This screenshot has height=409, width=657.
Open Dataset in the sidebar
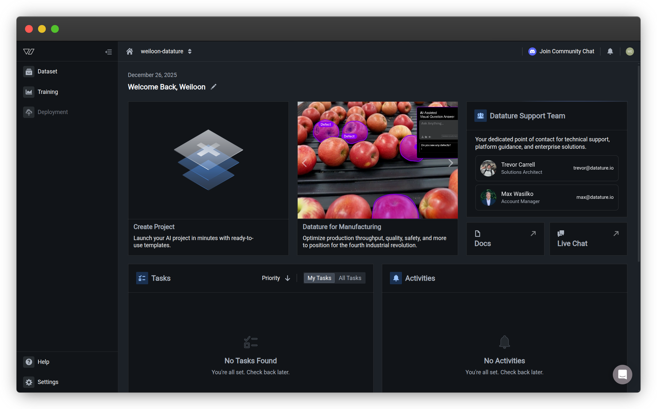coord(47,71)
